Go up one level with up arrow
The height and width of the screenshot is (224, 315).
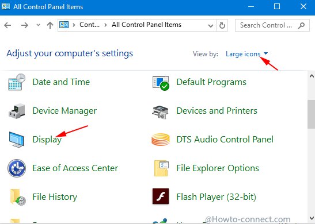pos(50,25)
